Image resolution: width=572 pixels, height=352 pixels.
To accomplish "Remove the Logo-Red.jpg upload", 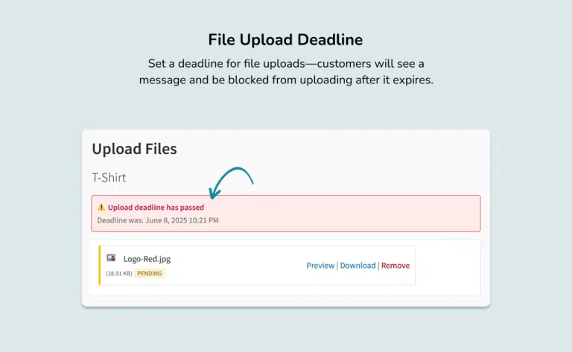I will (x=395, y=266).
